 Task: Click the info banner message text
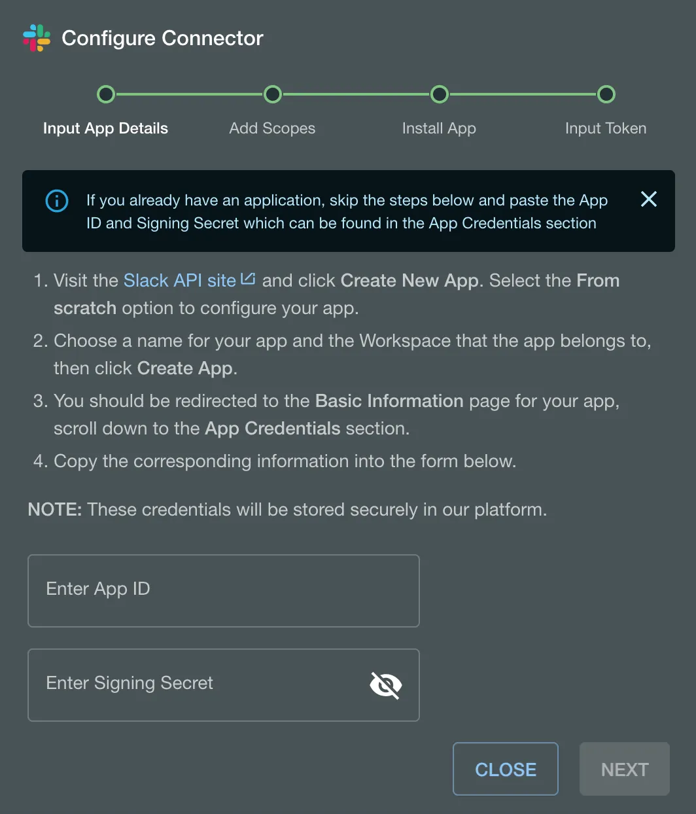(347, 211)
